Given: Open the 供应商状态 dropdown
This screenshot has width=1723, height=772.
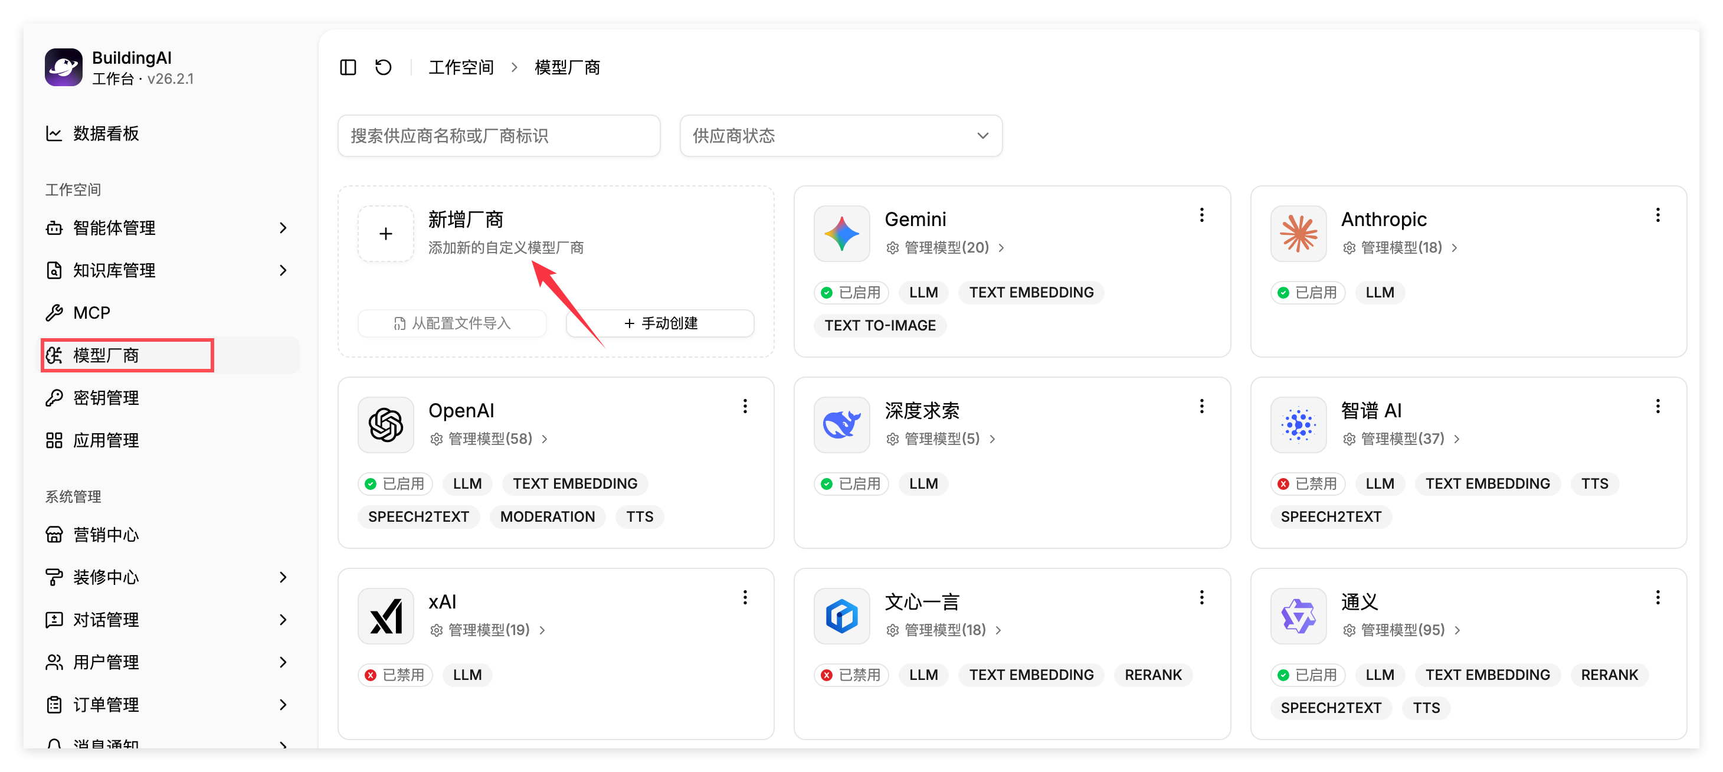Looking at the screenshot, I should click(x=841, y=136).
